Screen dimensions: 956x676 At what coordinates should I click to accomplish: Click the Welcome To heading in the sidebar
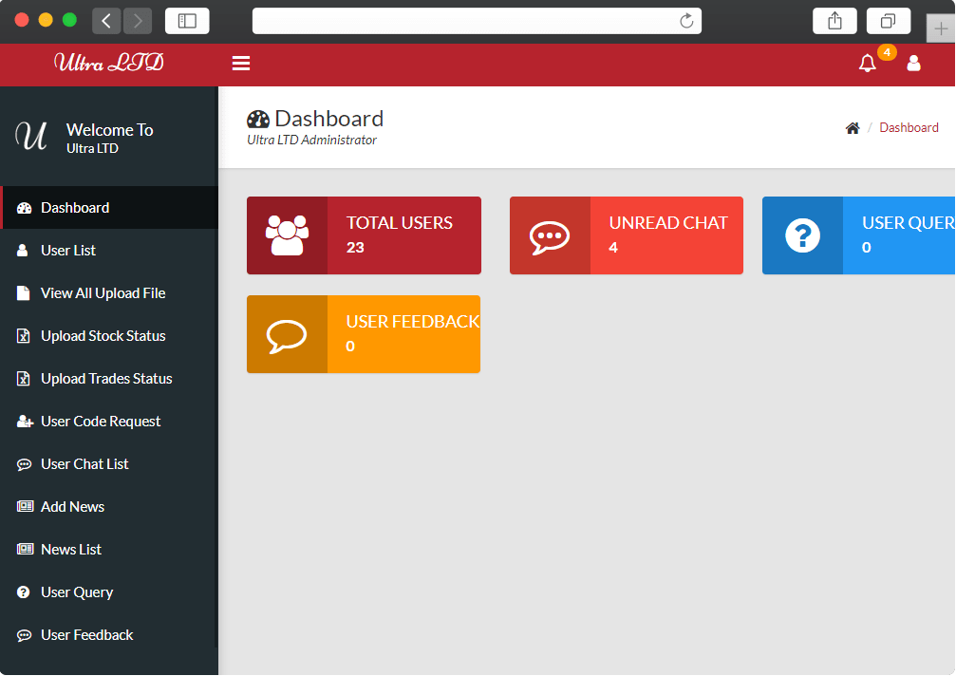[110, 130]
